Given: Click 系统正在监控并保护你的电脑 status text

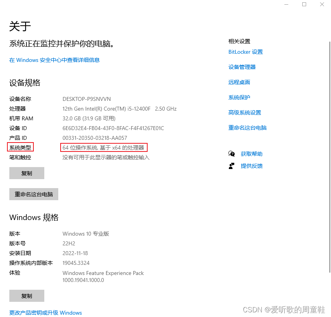Looking at the screenshot, I should point(62,44).
